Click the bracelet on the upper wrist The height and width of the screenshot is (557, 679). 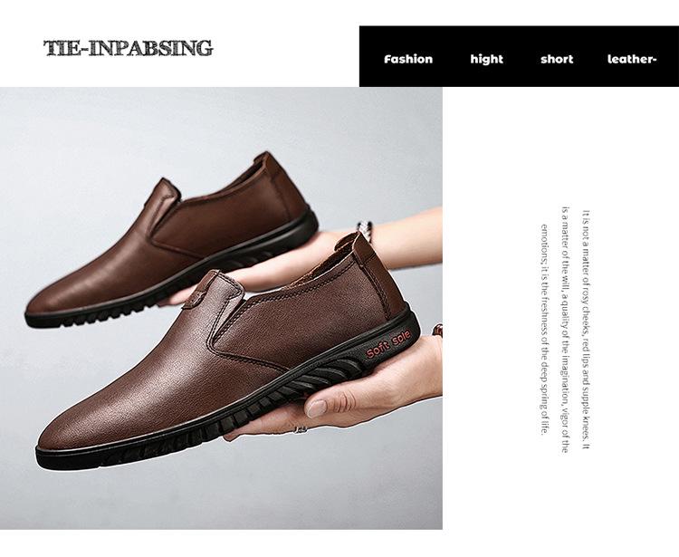(x=364, y=227)
